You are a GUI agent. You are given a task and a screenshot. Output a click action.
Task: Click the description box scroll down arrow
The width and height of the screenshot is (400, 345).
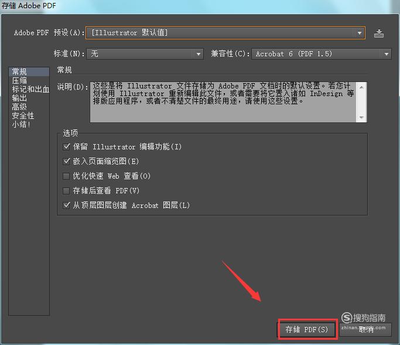tap(361, 117)
